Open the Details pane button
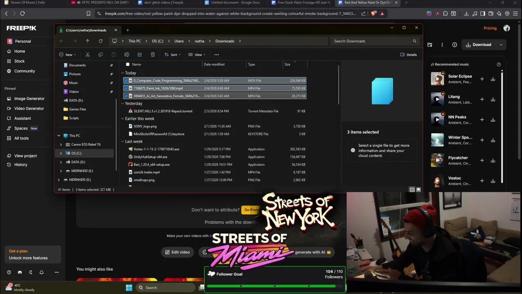This screenshot has height=294, width=522. coord(409,55)
